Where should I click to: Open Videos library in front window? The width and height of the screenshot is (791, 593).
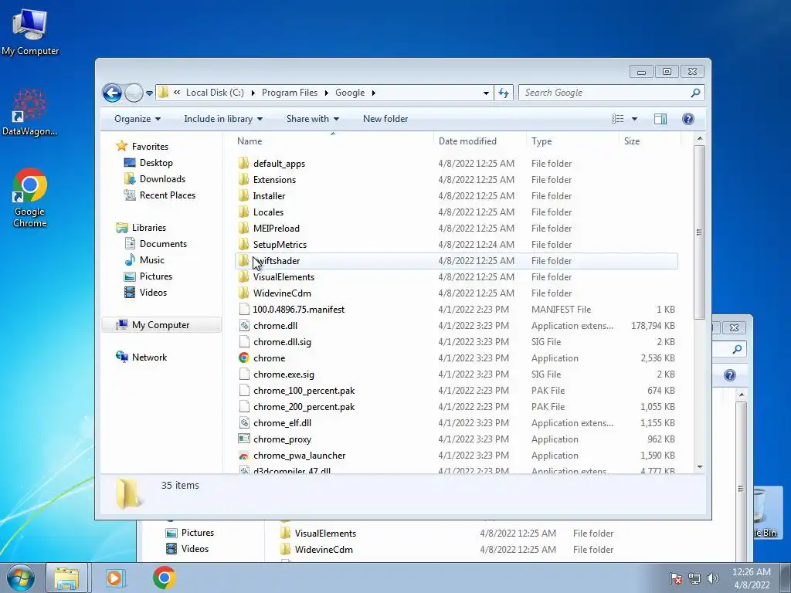(153, 293)
